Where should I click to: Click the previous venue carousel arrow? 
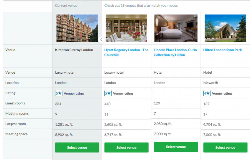102,39
